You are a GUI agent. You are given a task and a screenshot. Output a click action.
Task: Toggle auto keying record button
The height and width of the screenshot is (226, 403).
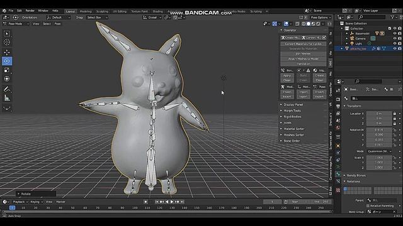pyautogui.click(x=145, y=202)
